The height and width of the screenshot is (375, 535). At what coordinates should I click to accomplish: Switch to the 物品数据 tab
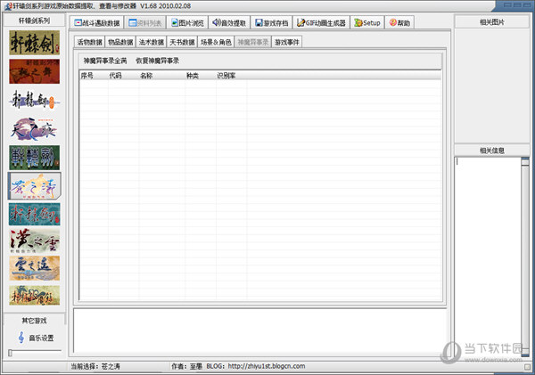pyautogui.click(x=120, y=42)
